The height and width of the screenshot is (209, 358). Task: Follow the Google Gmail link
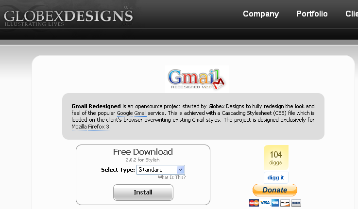[x=132, y=113]
